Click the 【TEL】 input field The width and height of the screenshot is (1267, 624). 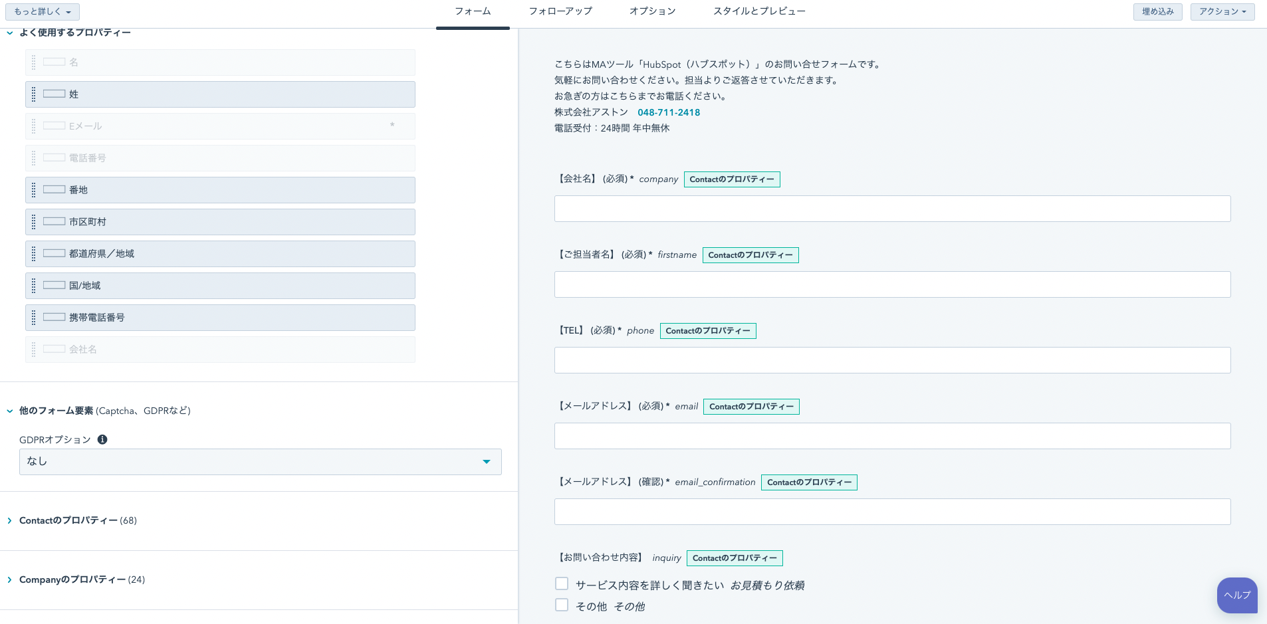pyautogui.click(x=893, y=360)
